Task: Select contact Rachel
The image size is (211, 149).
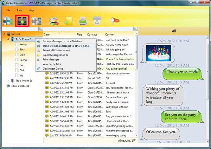Action: coord(23,60)
